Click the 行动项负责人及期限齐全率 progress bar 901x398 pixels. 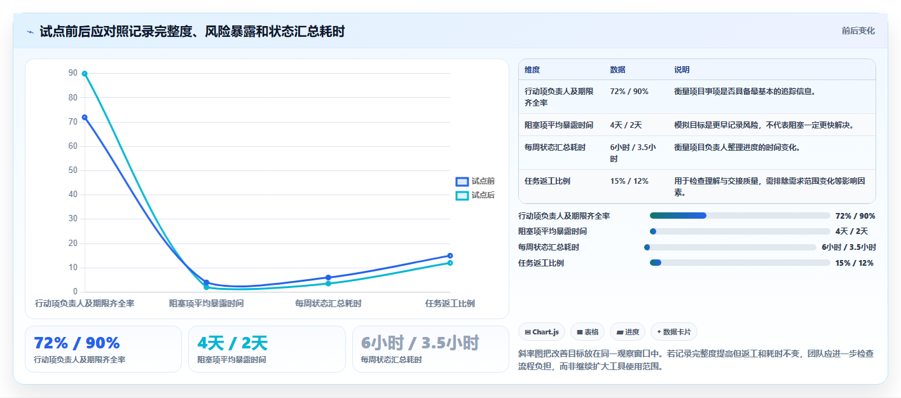coord(740,216)
